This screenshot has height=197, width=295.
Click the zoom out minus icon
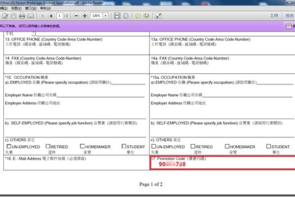[x=76, y=16]
